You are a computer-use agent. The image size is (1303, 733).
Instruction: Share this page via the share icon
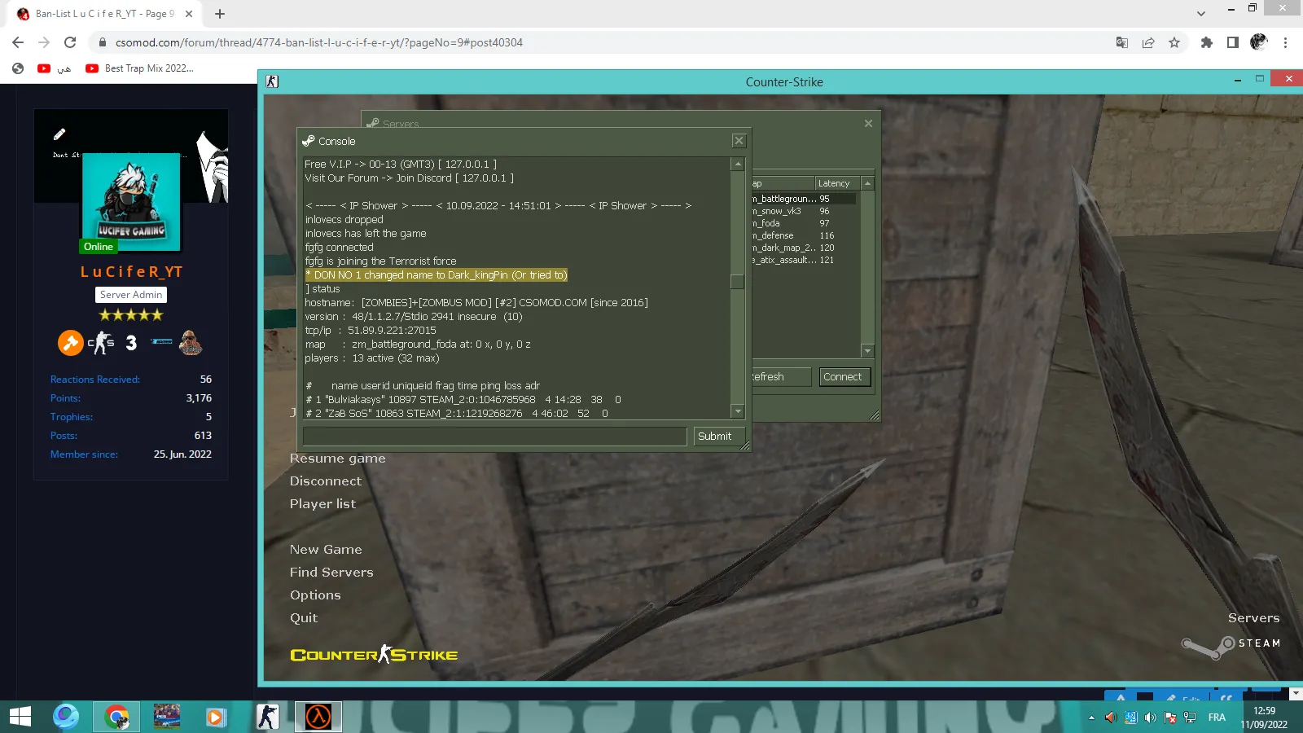[1148, 42]
